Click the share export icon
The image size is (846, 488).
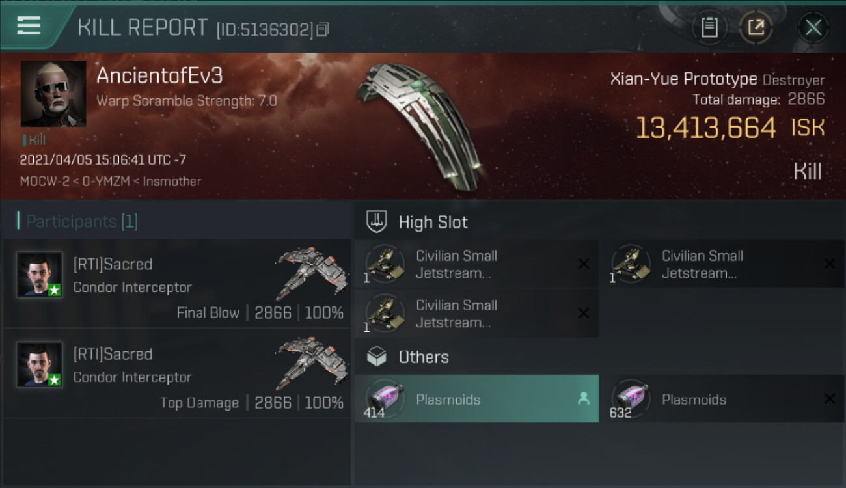[x=756, y=27]
